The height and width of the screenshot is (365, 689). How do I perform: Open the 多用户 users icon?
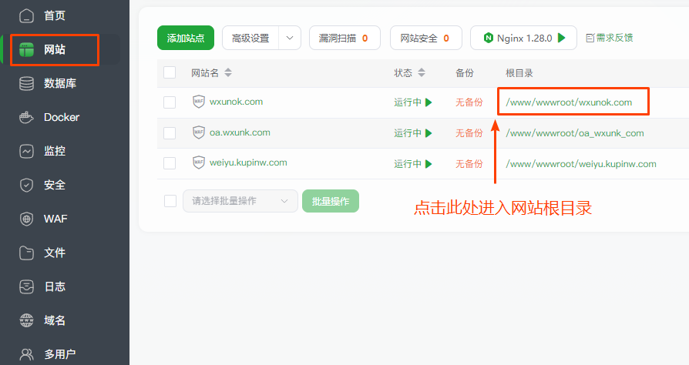tap(26, 354)
